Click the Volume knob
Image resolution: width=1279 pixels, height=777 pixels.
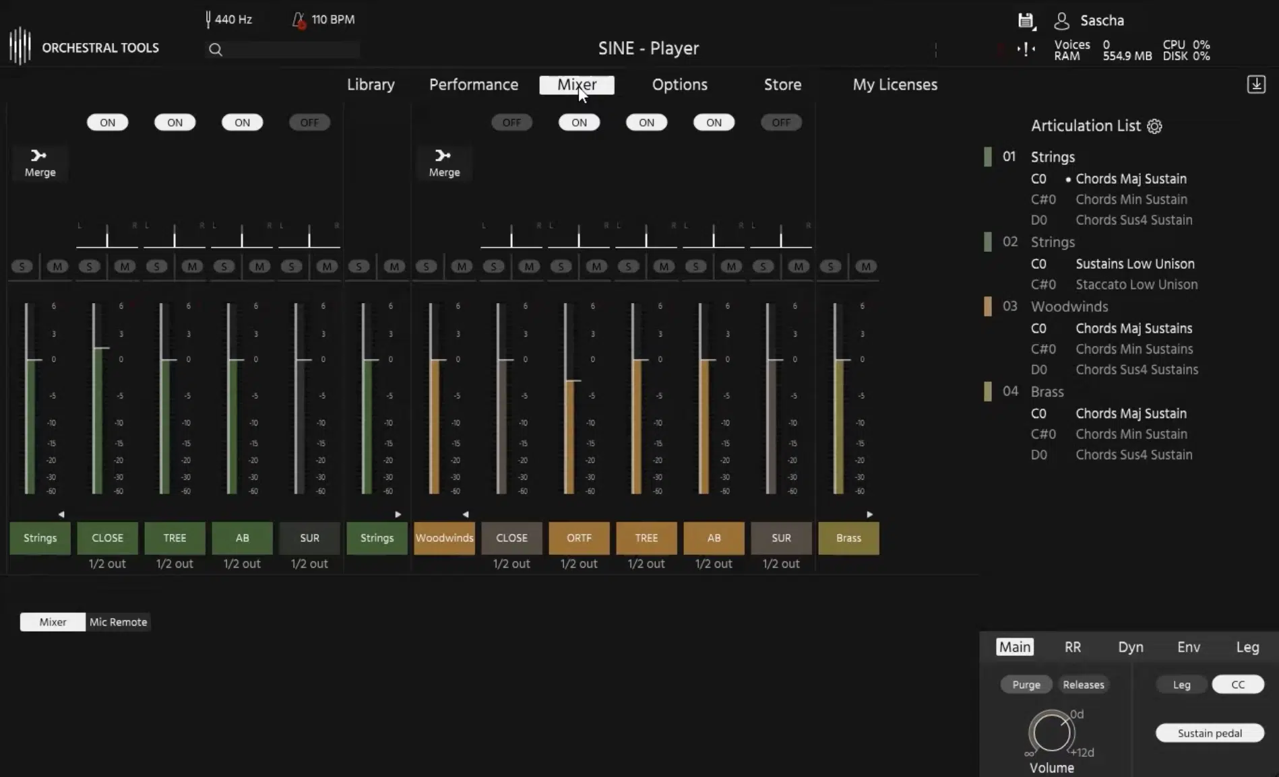(1051, 733)
